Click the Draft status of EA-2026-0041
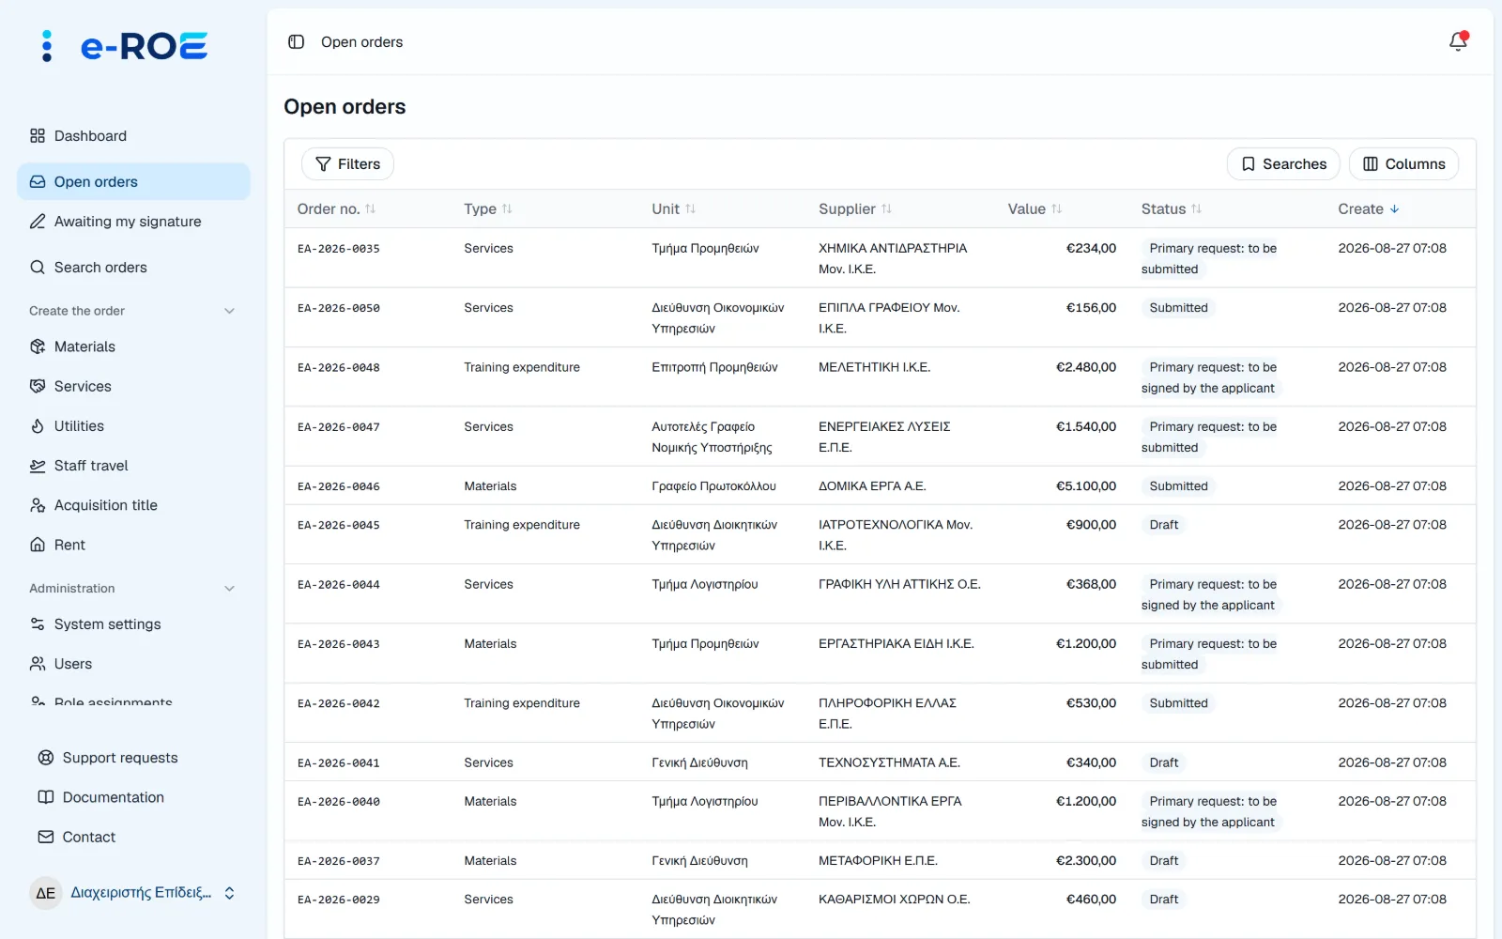This screenshot has width=1502, height=939. [x=1164, y=763]
